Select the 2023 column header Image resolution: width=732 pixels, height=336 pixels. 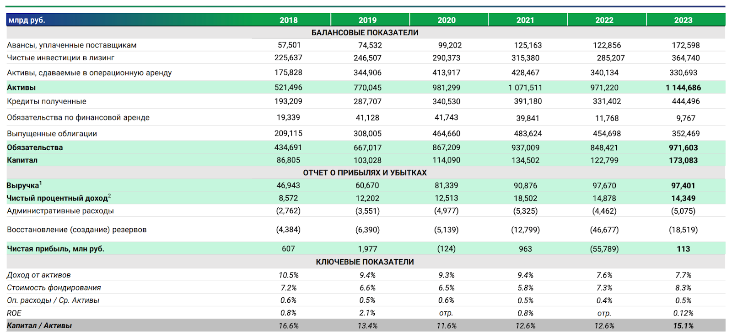point(683,20)
